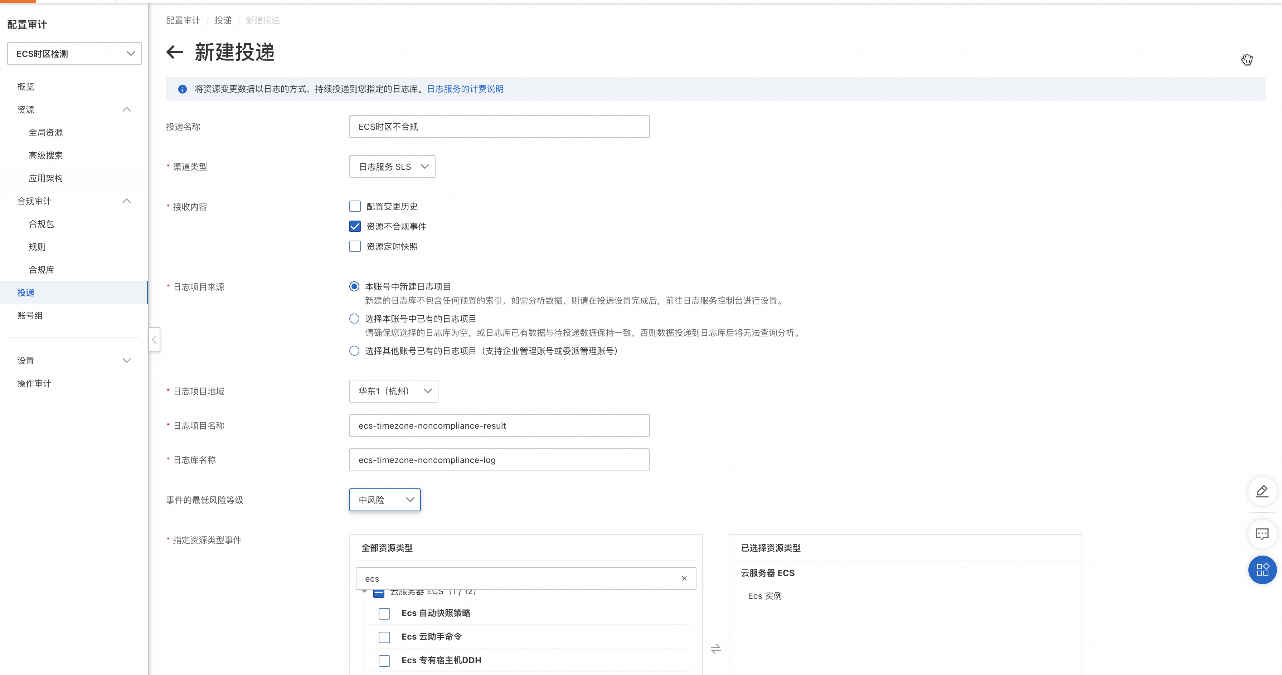Image resolution: width=1282 pixels, height=675 pixels.
Task: Click the blue info icon in banner
Action: coord(182,89)
